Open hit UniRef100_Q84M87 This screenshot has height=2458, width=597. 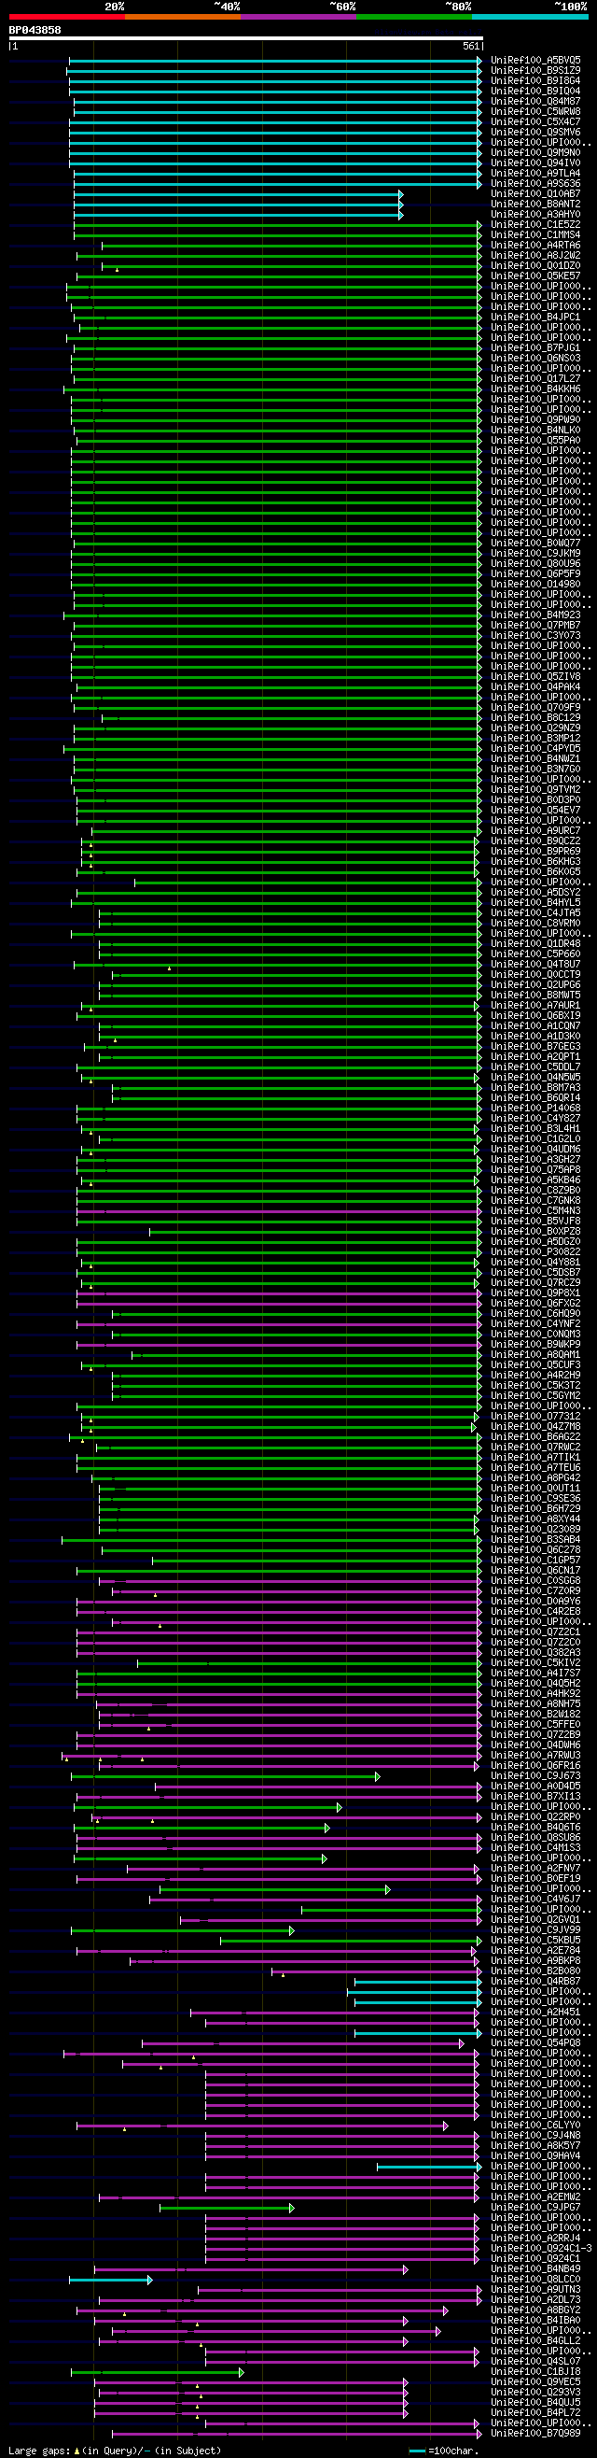(536, 101)
